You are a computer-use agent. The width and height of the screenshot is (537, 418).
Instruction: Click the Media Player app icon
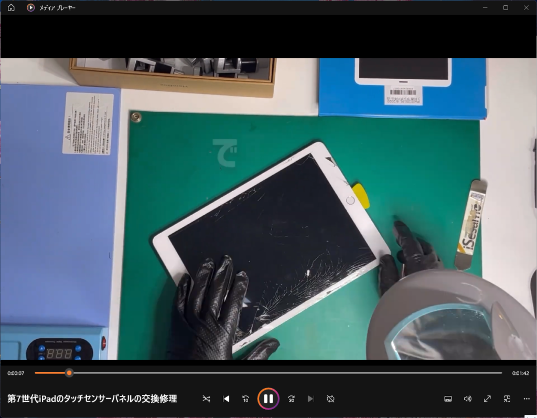pyautogui.click(x=31, y=8)
